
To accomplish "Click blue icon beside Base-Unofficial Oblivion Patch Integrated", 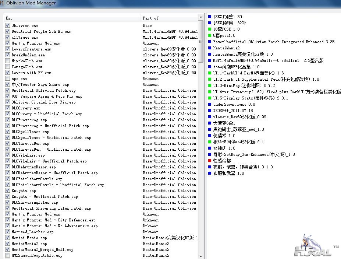I will point(210,42).
